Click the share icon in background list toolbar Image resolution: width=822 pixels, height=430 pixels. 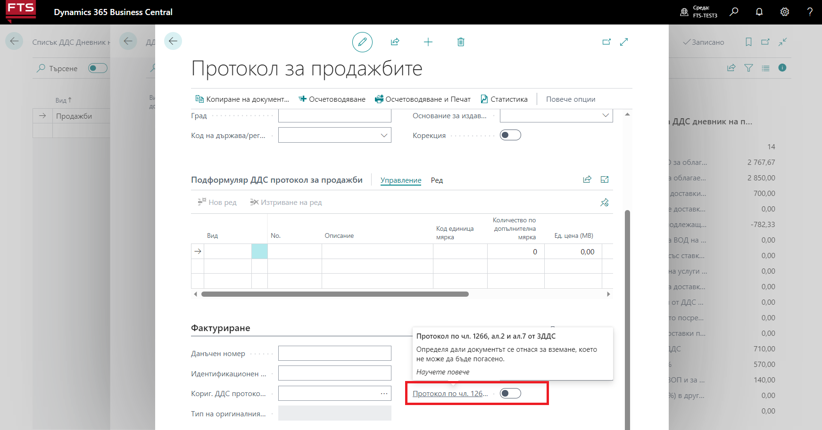731,68
